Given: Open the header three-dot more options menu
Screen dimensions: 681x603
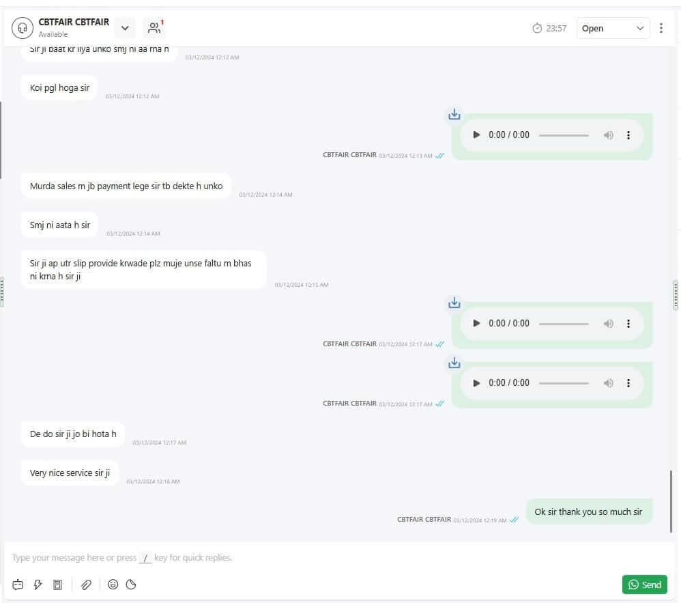Looking at the screenshot, I should (x=661, y=28).
